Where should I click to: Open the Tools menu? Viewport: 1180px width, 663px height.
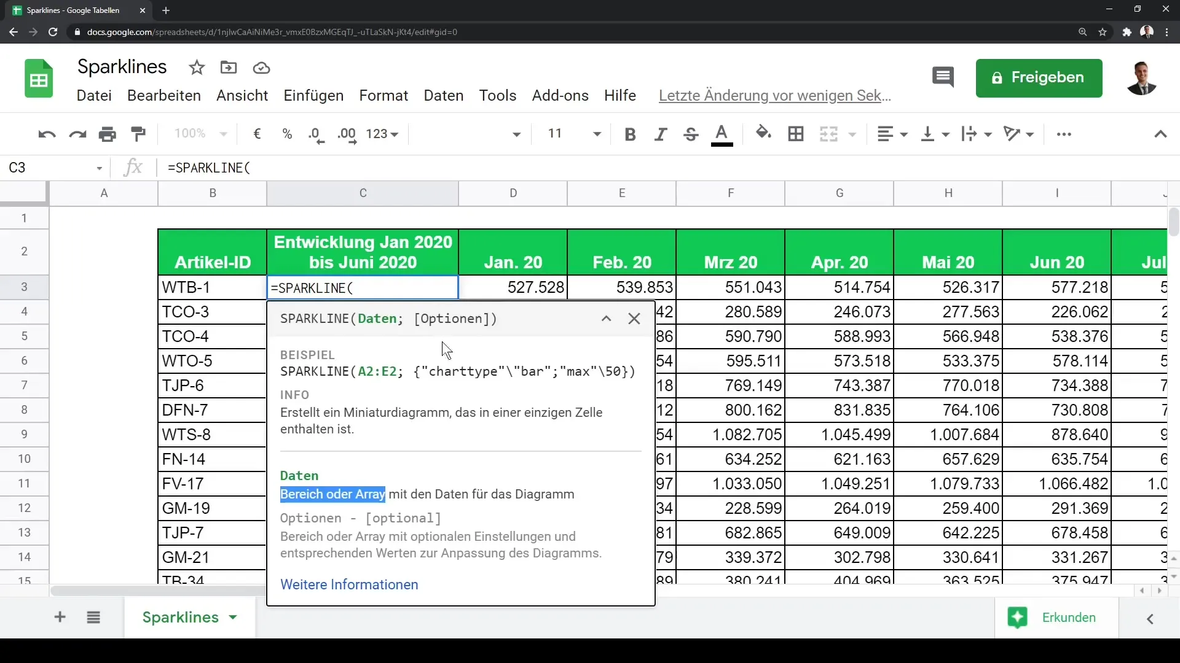click(x=498, y=96)
